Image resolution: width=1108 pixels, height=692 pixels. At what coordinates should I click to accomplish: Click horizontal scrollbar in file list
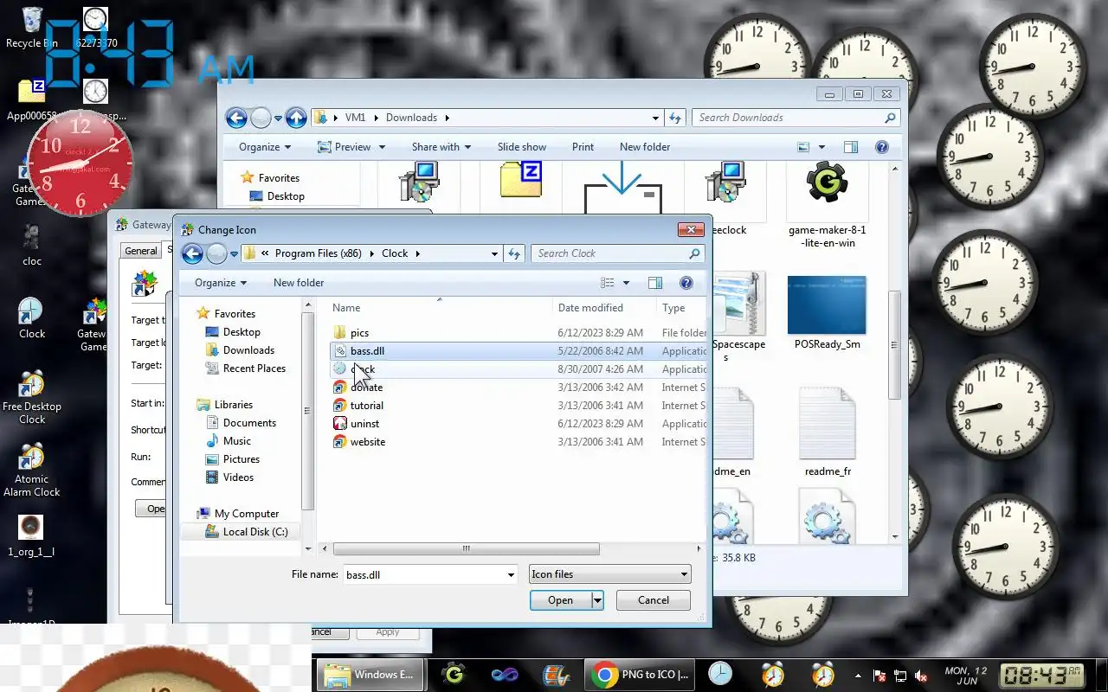(x=466, y=548)
